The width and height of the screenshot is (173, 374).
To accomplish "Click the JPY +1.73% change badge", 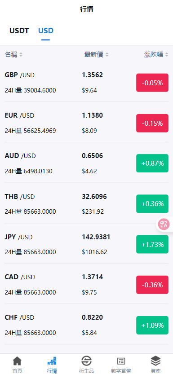I will (152, 244).
